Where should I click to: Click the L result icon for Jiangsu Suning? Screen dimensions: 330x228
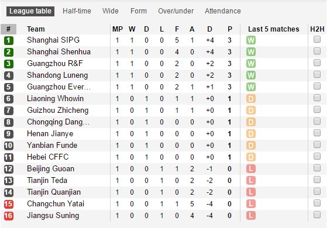click(x=251, y=216)
